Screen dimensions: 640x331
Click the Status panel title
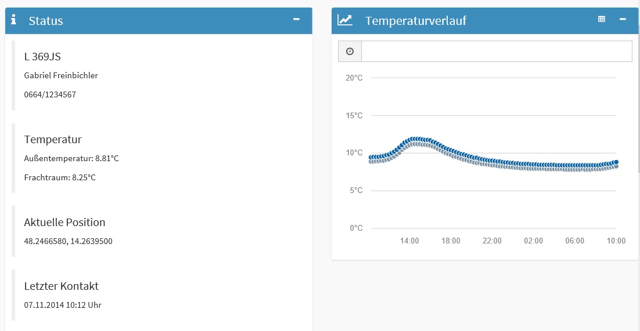coord(46,21)
